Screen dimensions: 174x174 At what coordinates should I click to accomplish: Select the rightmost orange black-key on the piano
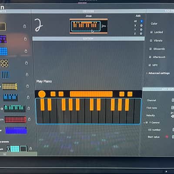coord(127,104)
